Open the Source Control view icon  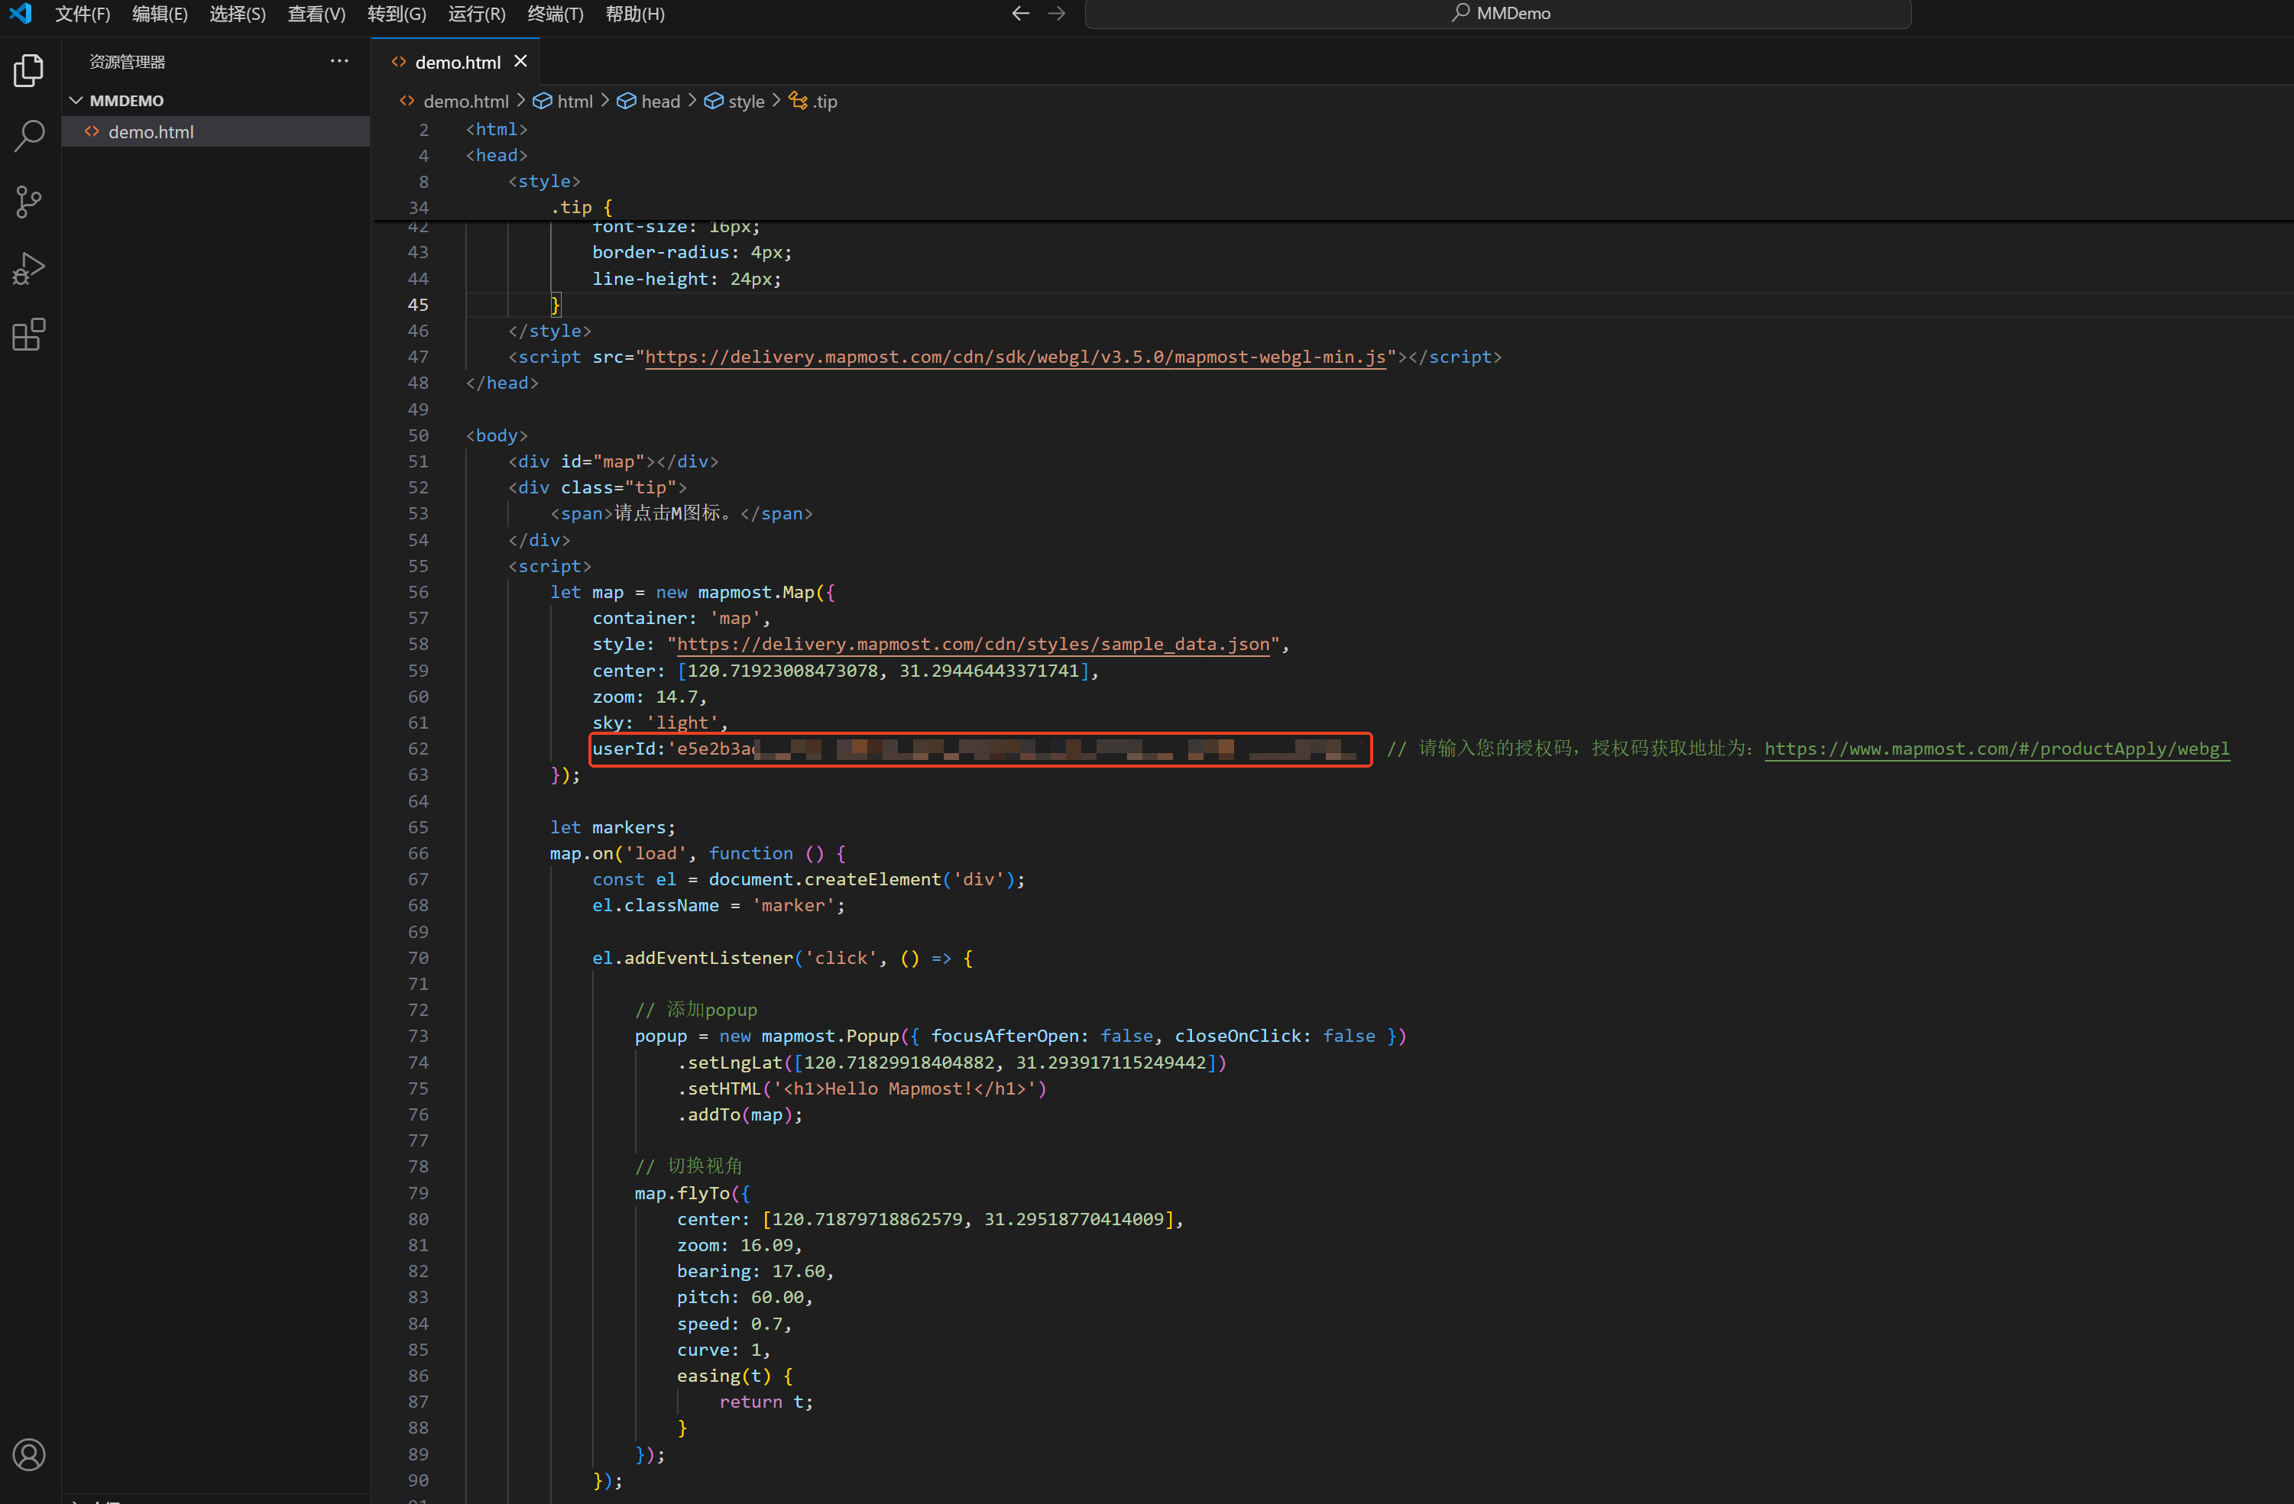(29, 202)
